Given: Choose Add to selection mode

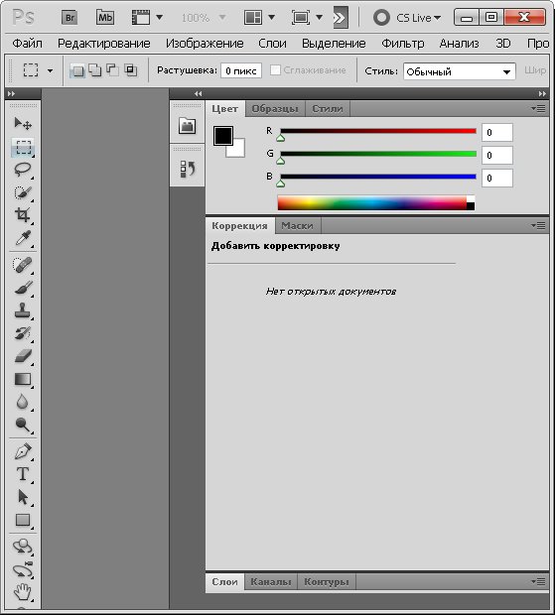Looking at the screenshot, I should pyautogui.click(x=94, y=70).
